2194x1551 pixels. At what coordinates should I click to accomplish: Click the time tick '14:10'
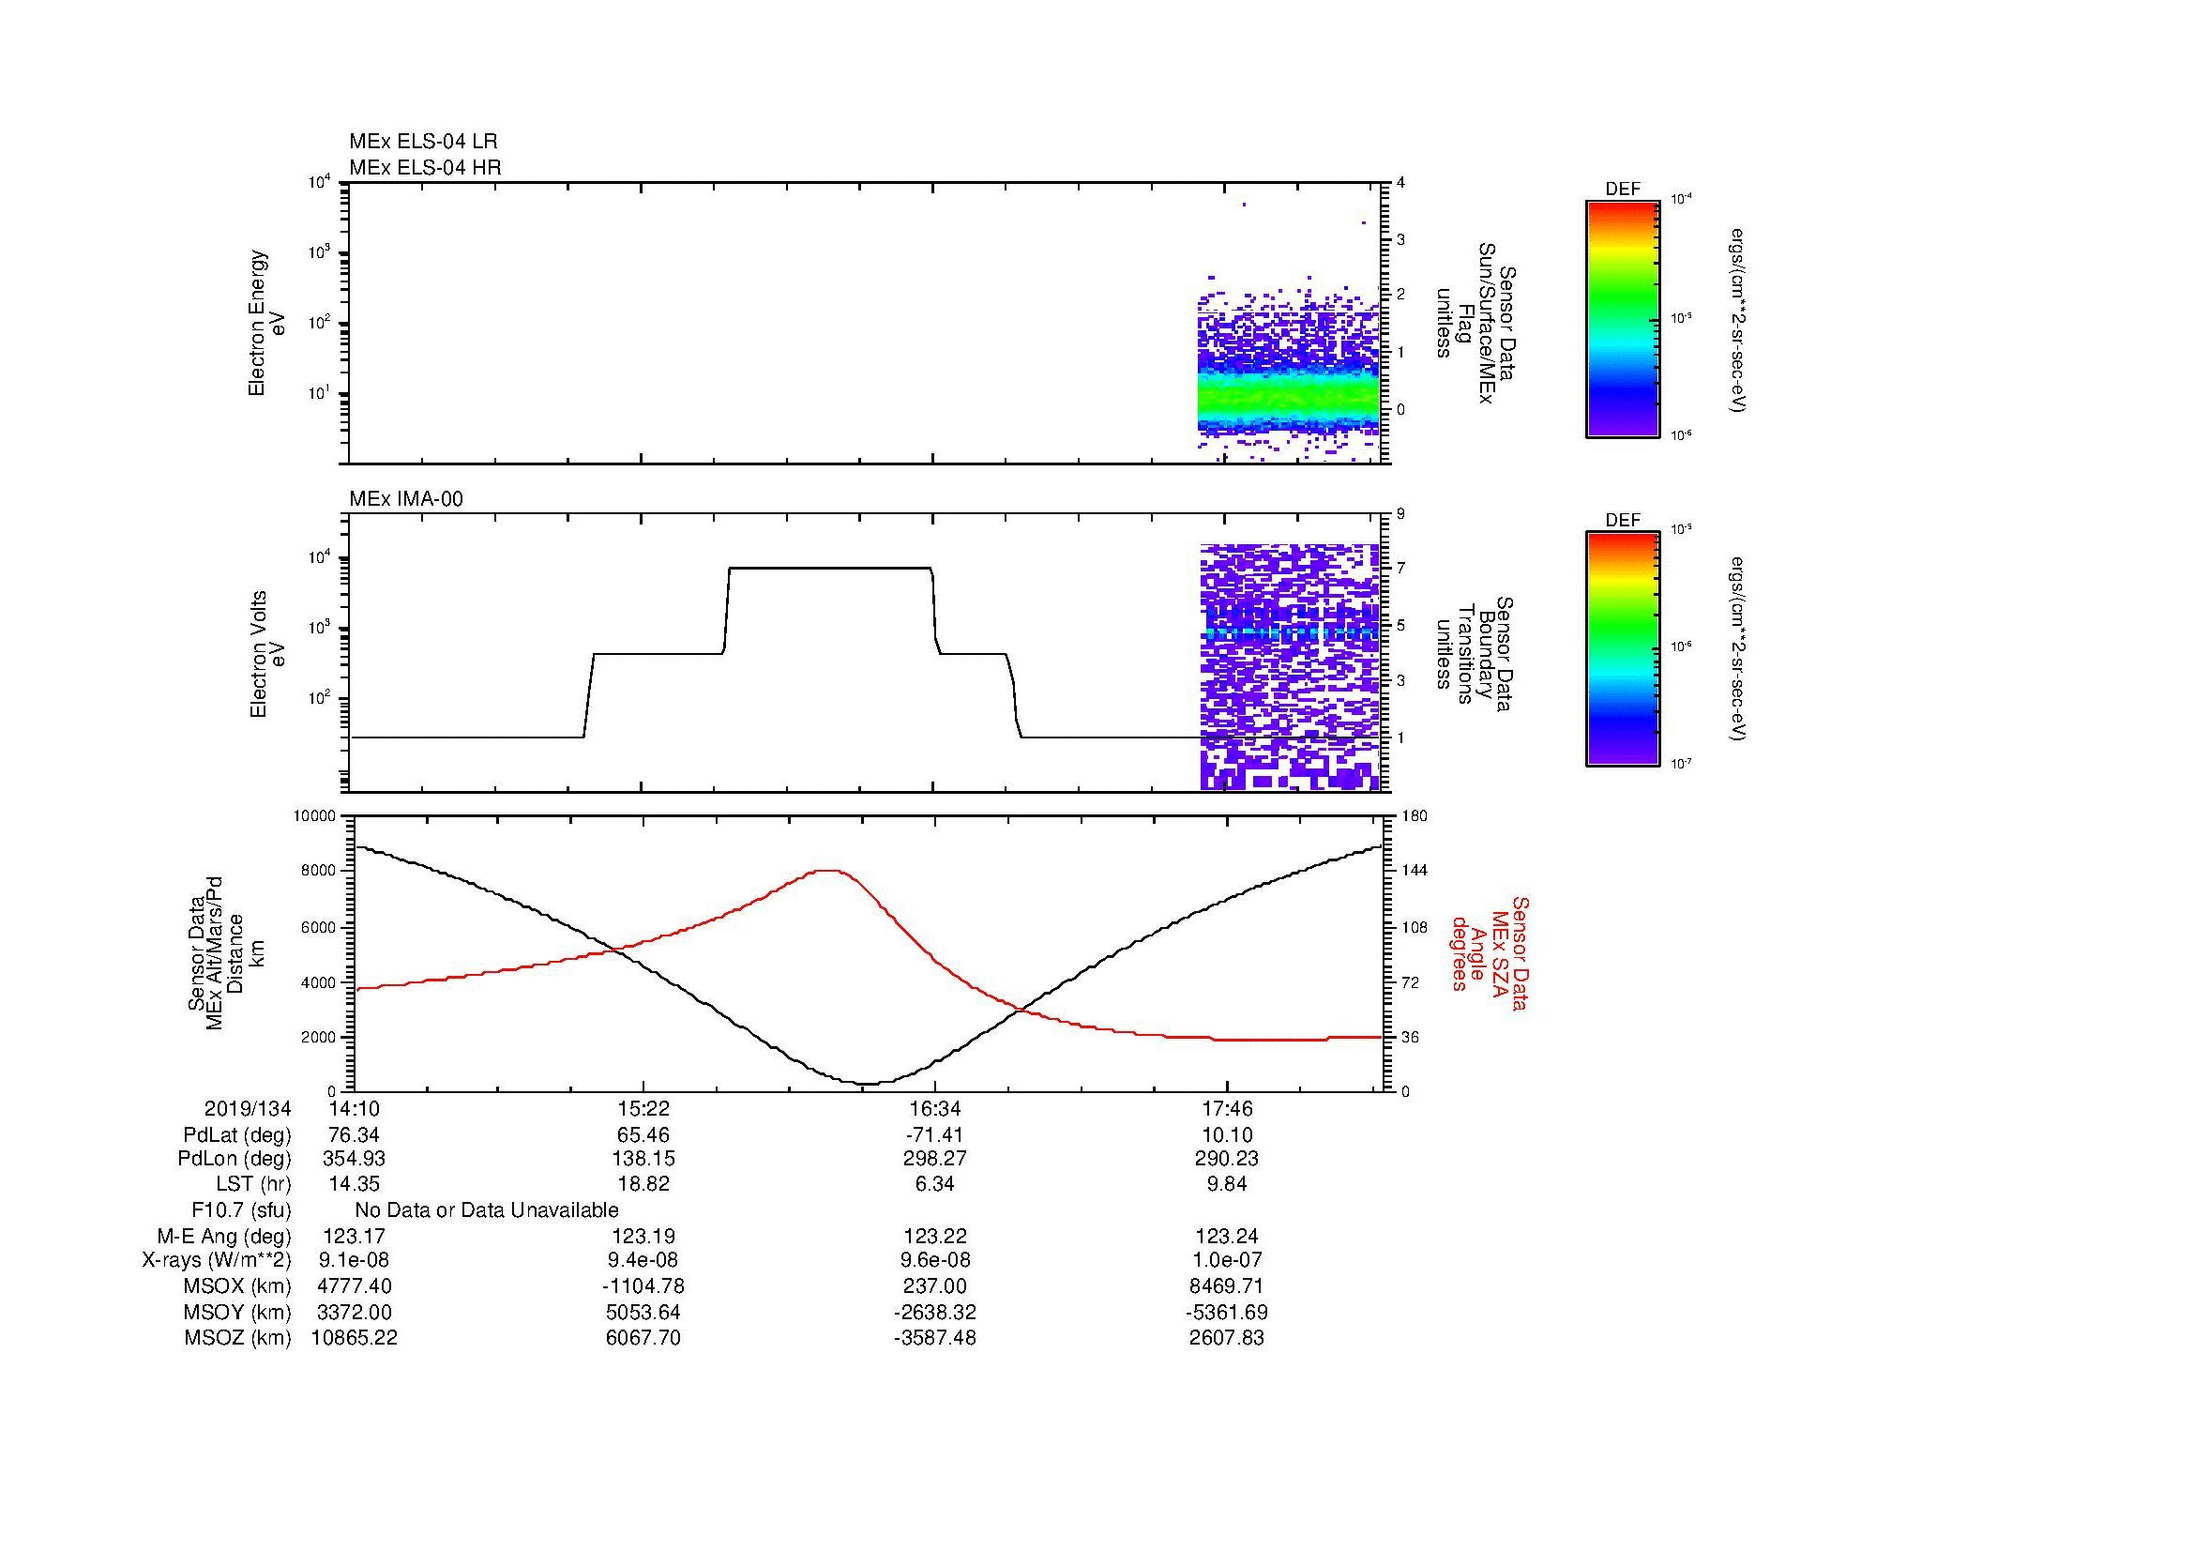point(355,1108)
